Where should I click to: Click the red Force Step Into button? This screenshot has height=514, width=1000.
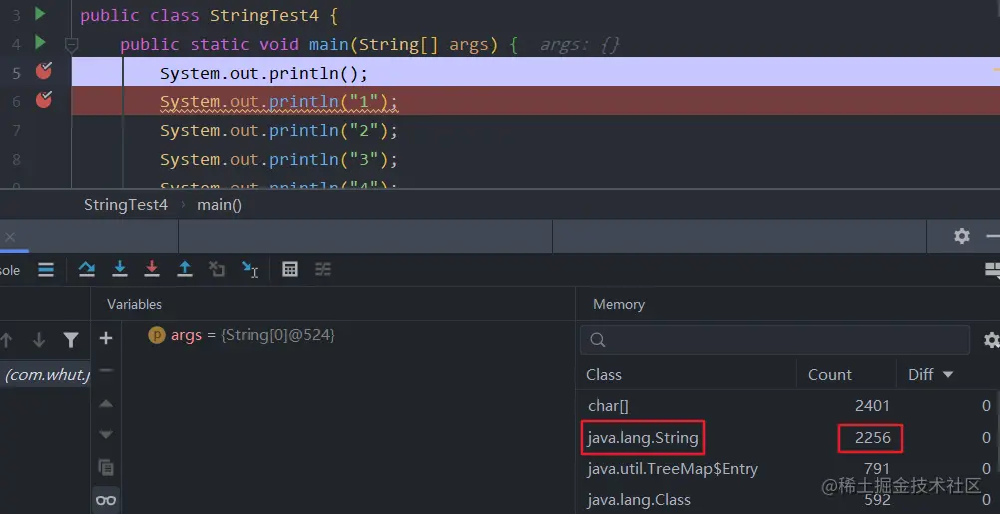tap(151, 269)
